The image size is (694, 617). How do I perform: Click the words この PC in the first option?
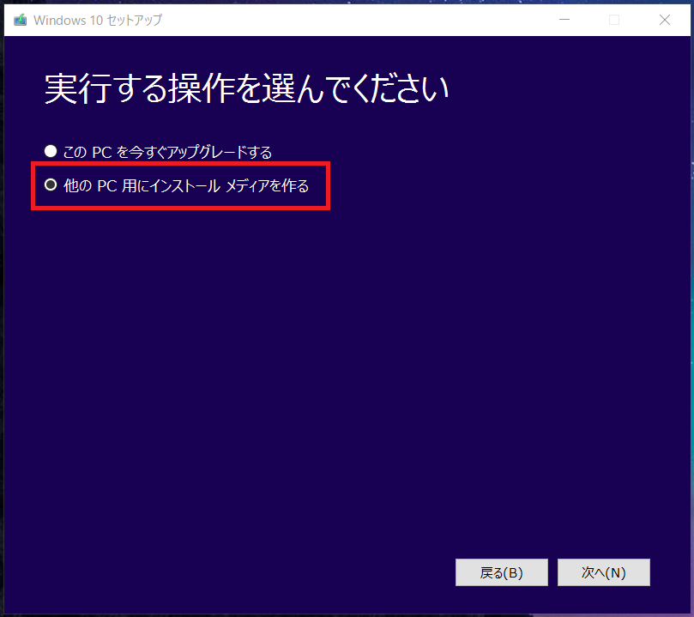[88, 153]
